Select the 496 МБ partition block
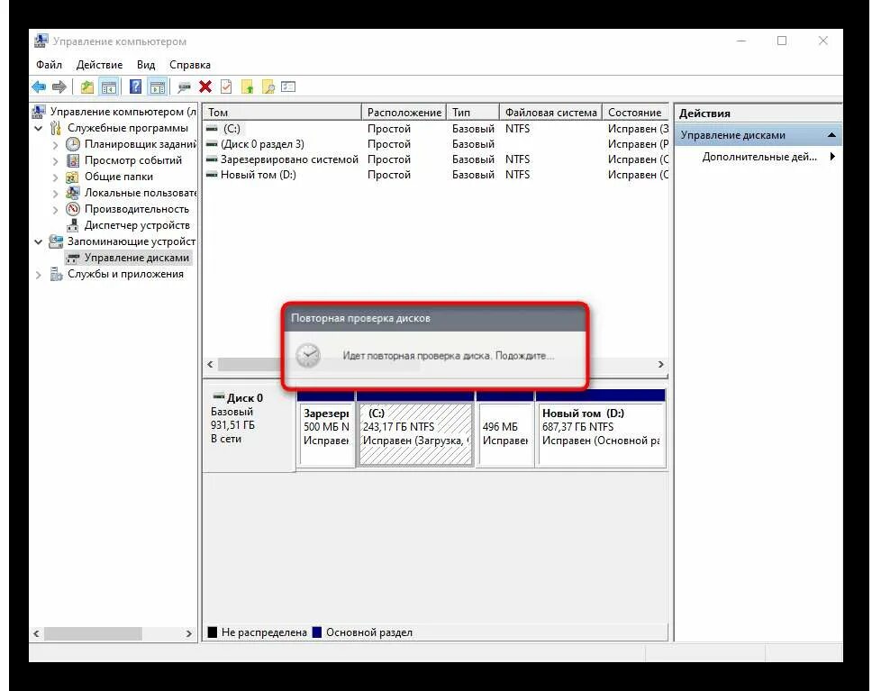This screenshot has width=872, height=691. 504,434
